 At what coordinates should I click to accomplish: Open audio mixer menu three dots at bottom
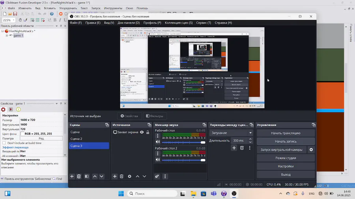point(165,177)
